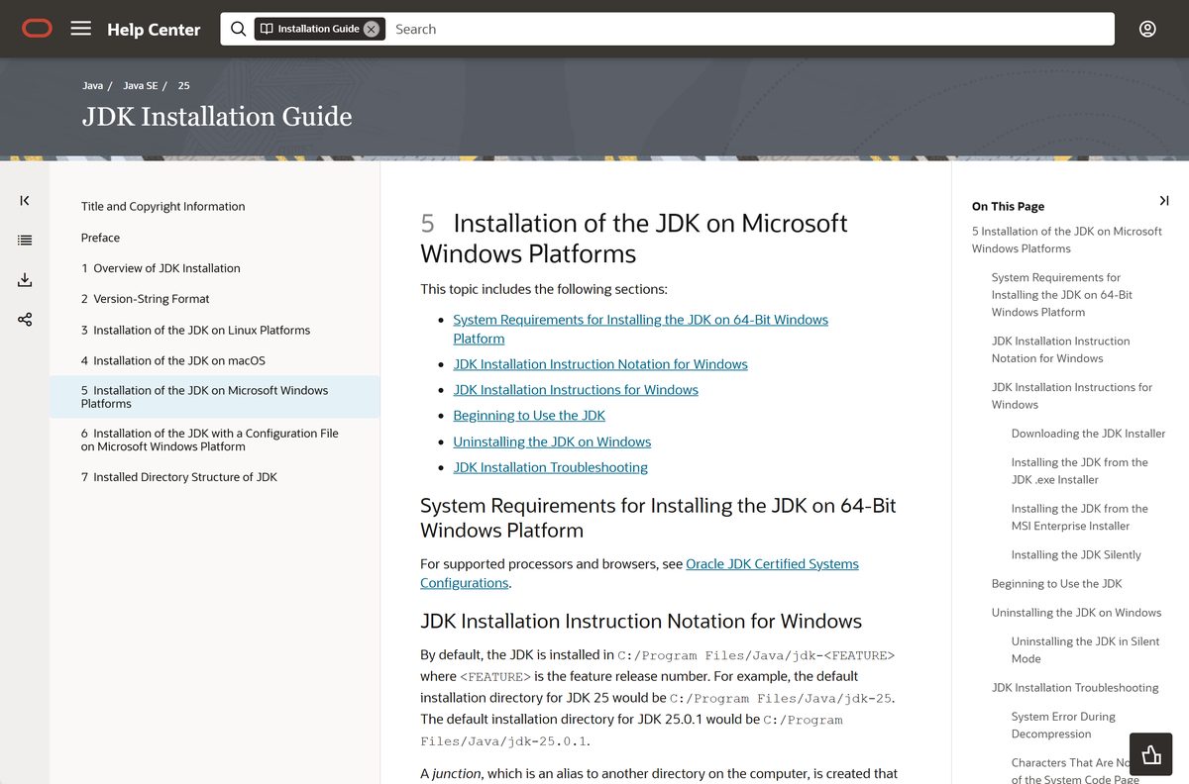
Task: Open chapter 6 Installation with Configuration File
Action: (210, 440)
